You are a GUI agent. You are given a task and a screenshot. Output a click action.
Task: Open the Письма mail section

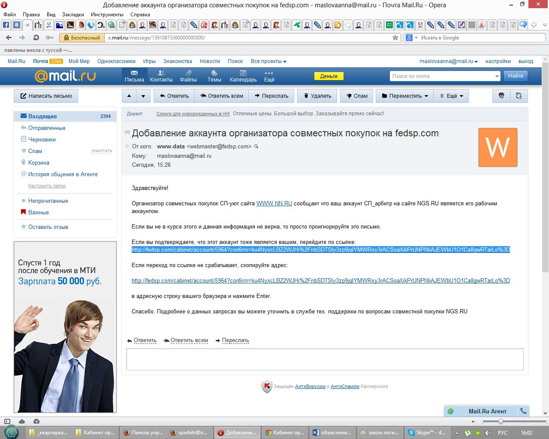(x=134, y=76)
